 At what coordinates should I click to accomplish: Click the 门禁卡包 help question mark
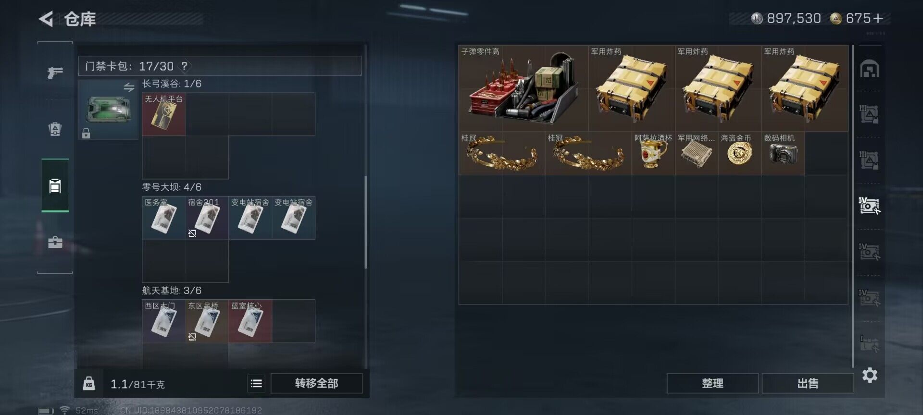(x=184, y=66)
